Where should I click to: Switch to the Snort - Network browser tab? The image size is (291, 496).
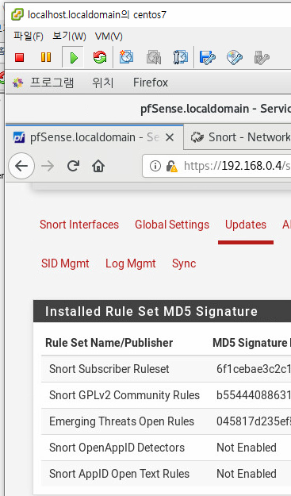[238, 137]
